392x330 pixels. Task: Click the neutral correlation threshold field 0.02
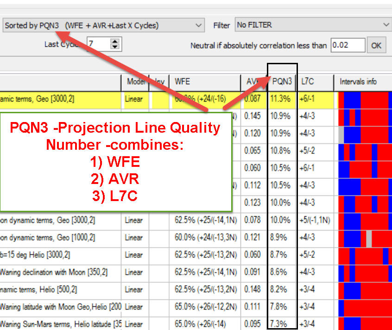(x=348, y=45)
